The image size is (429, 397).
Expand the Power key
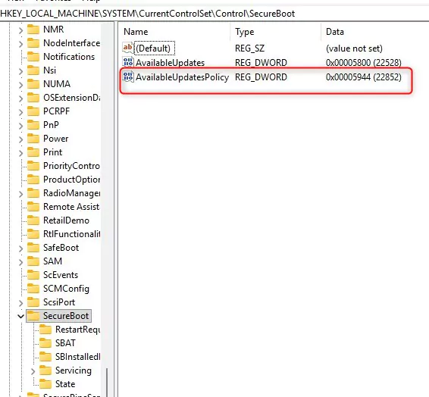[x=20, y=139]
